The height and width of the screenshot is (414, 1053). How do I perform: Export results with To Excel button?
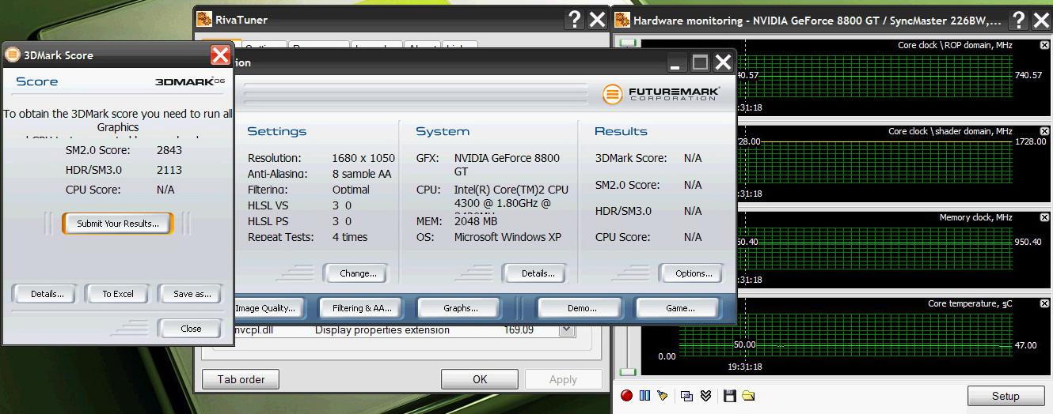pos(118,294)
